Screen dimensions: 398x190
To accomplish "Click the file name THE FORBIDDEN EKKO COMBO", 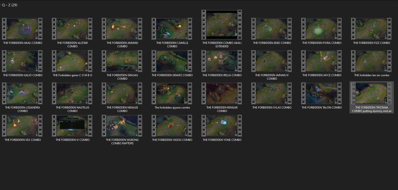I will pos(272,43).
